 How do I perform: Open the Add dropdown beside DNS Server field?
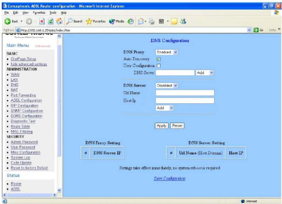(205, 73)
